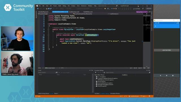
Task: Click the restore-defaults list icon in Exception Settings
Action: [104, 73]
